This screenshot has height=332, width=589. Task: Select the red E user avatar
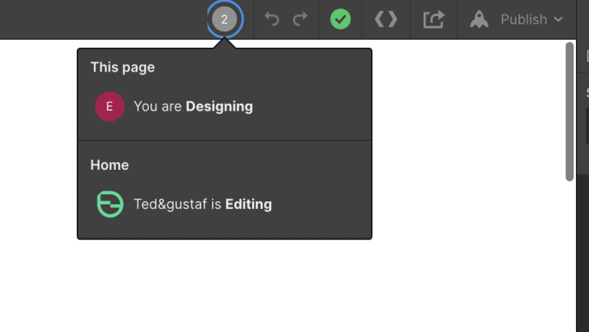[x=110, y=106]
